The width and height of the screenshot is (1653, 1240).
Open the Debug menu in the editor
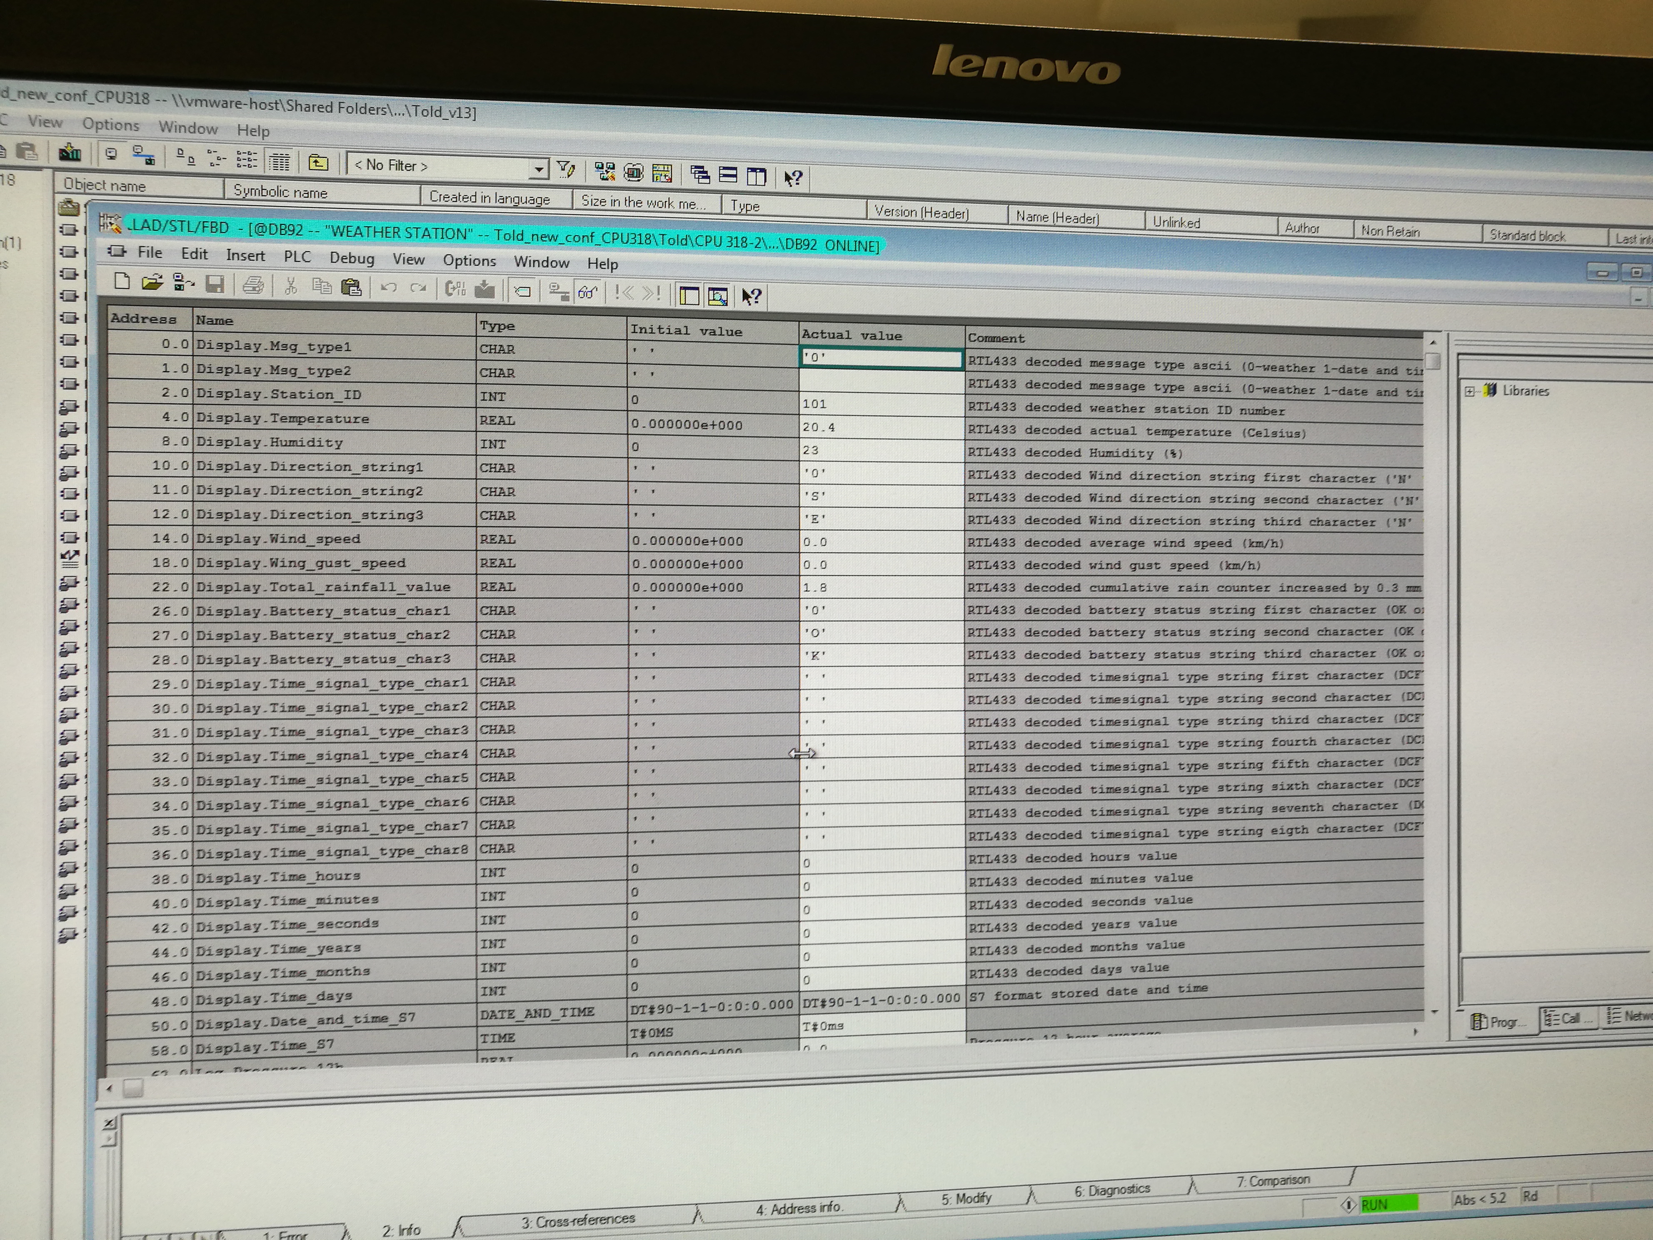click(x=352, y=259)
